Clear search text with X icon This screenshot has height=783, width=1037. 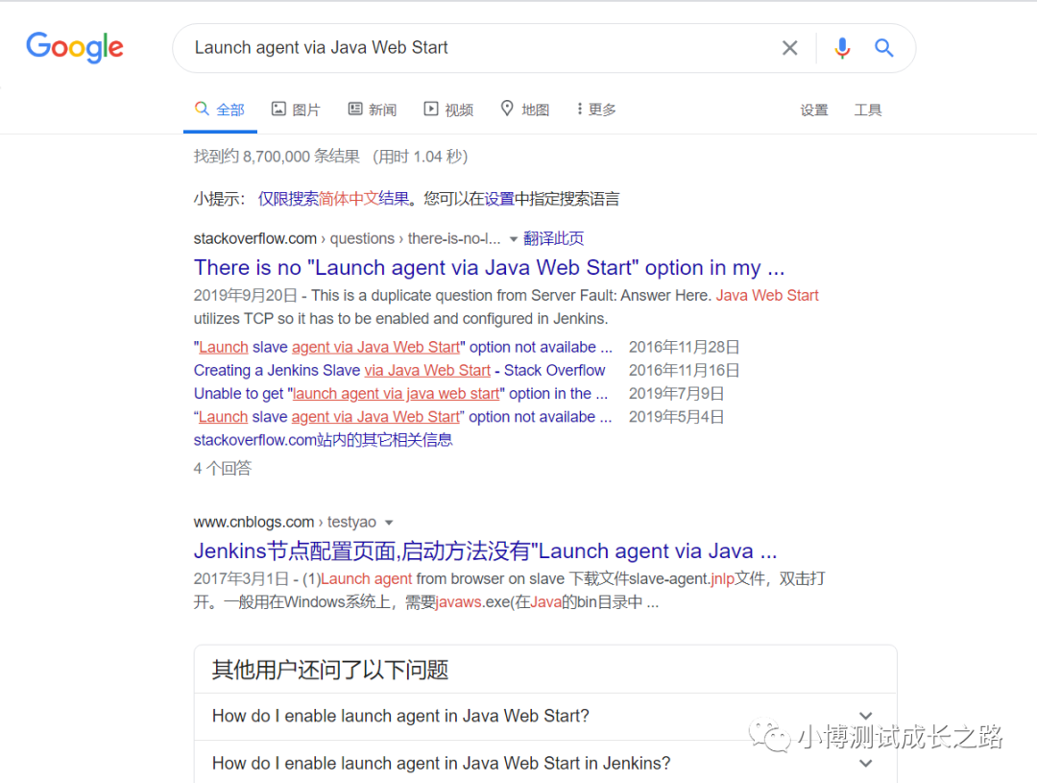789,48
